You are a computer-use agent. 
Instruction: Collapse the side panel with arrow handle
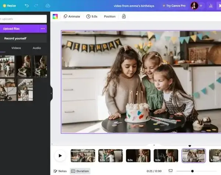tap(51, 93)
